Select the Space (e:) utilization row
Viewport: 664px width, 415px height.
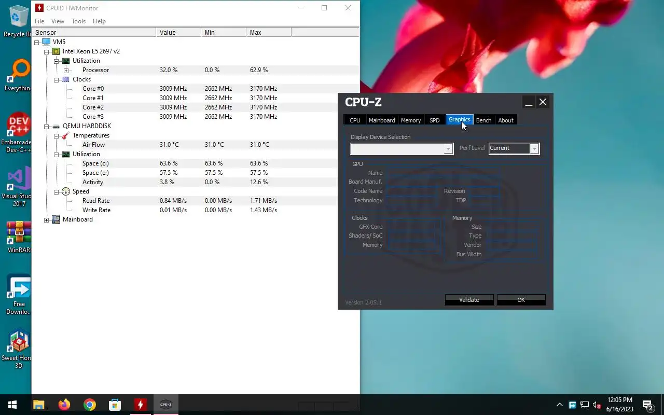(x=196, y=173)
